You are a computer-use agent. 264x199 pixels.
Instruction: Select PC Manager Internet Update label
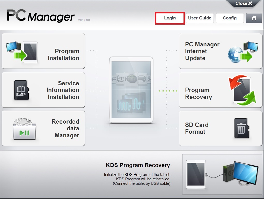[x=202, y=51]
